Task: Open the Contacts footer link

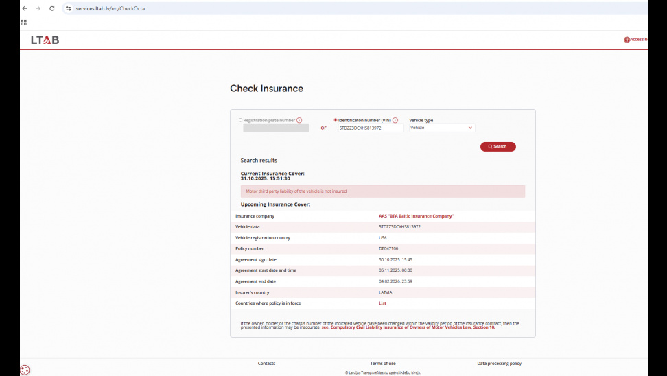Action: click(x=266, y=363)
